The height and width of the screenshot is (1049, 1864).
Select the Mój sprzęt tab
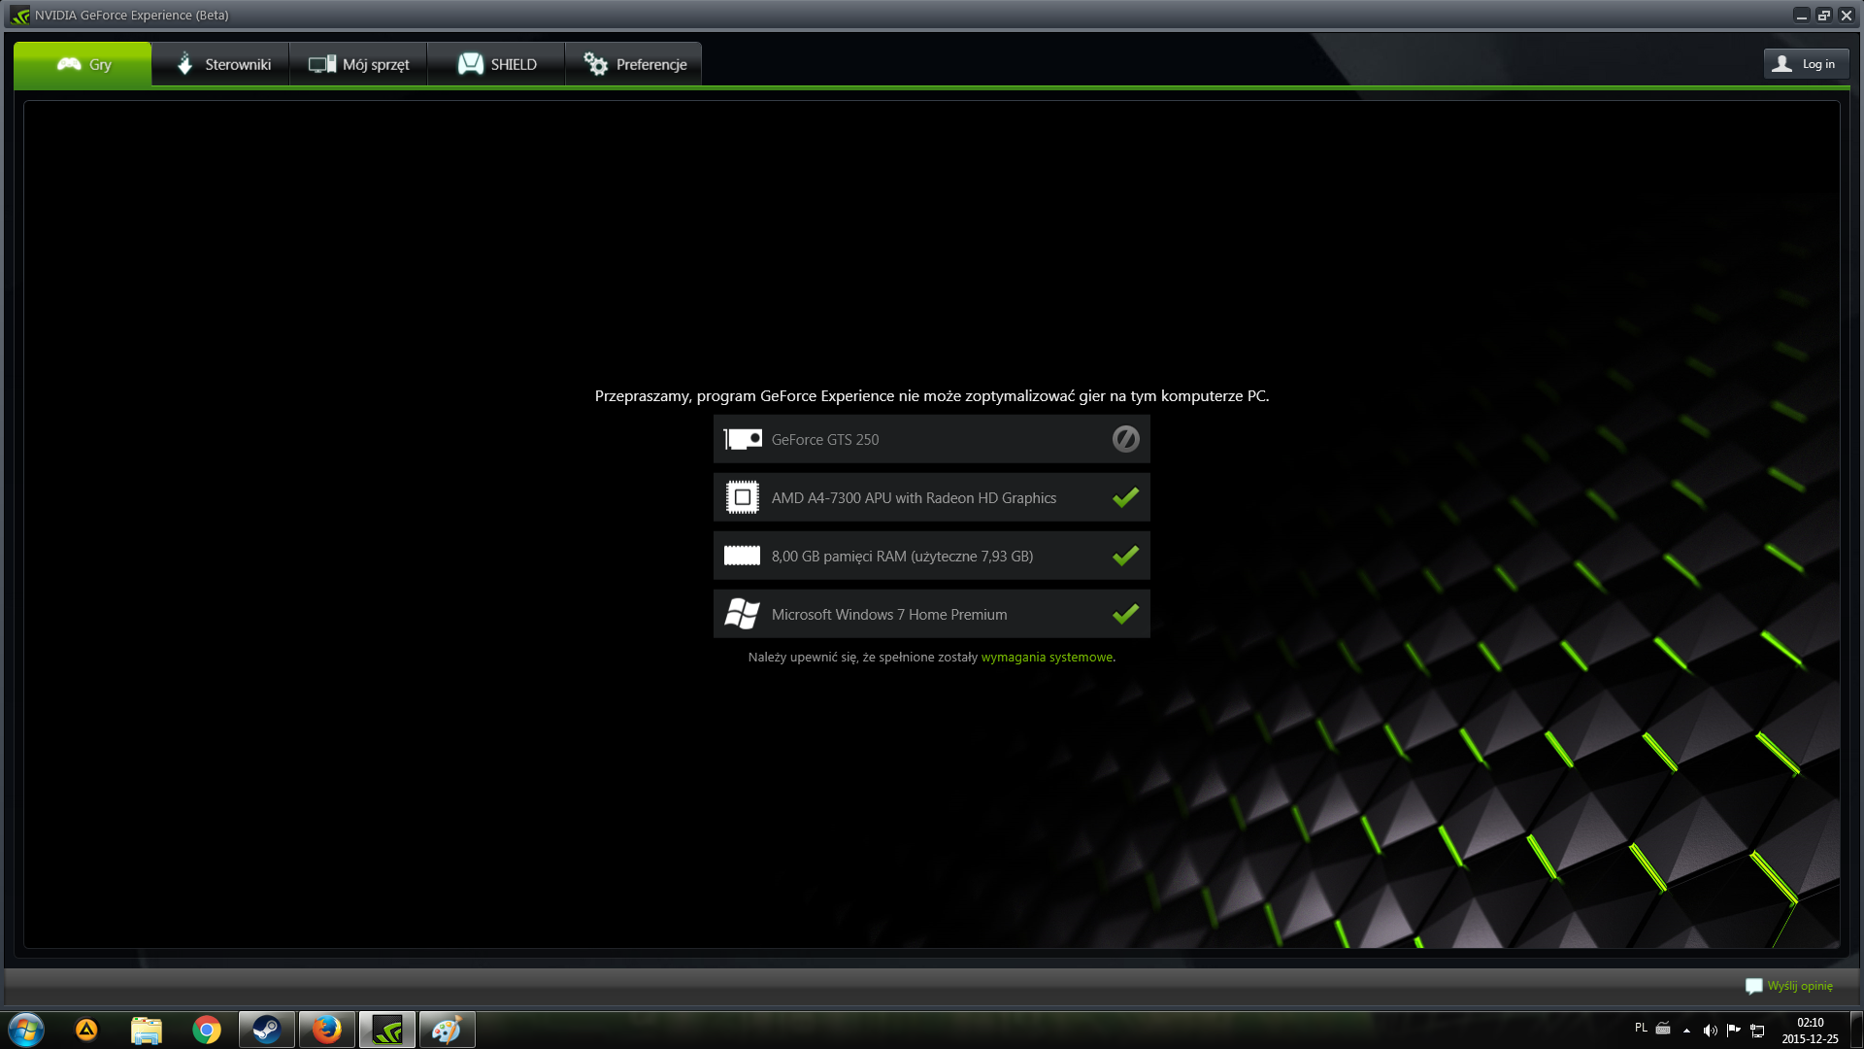pos(358,64)
